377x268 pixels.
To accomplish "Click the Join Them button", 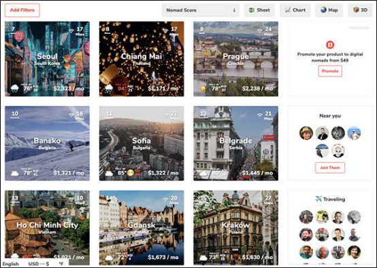I will tap(330, 168).
